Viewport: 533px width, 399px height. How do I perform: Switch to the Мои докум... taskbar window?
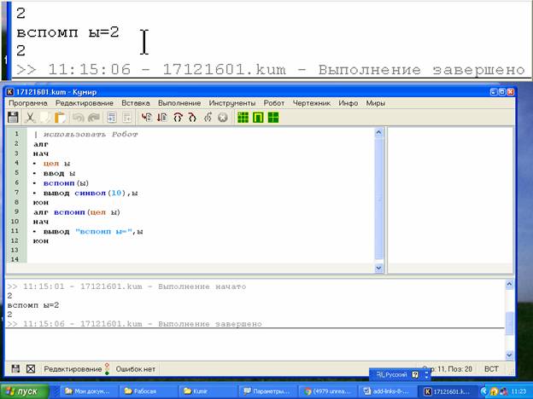tap(90, 391)
